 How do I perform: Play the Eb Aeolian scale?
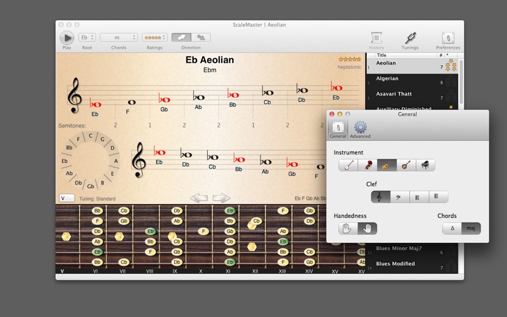(67, 38)
